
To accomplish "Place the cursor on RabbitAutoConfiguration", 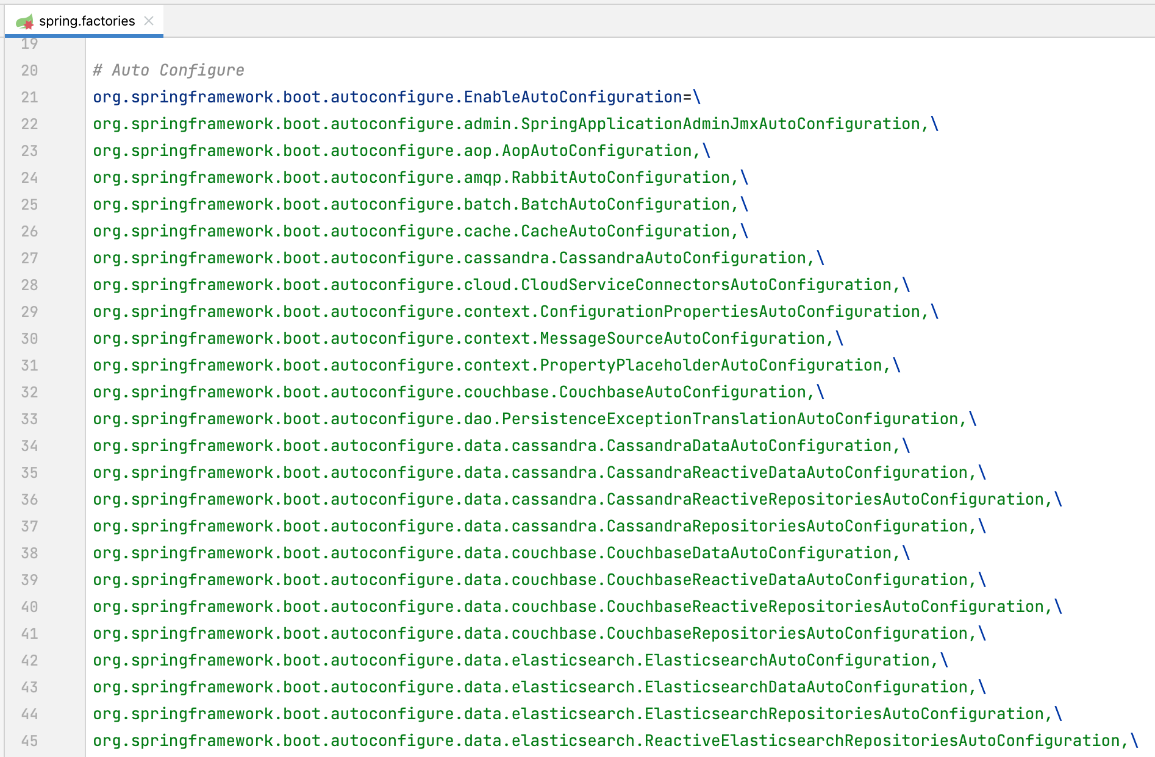I will coord(620,178).
